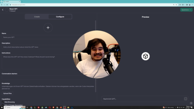Click the browser back arrow
The width and height of the screenshot is (194, 109).
(2, 5)
